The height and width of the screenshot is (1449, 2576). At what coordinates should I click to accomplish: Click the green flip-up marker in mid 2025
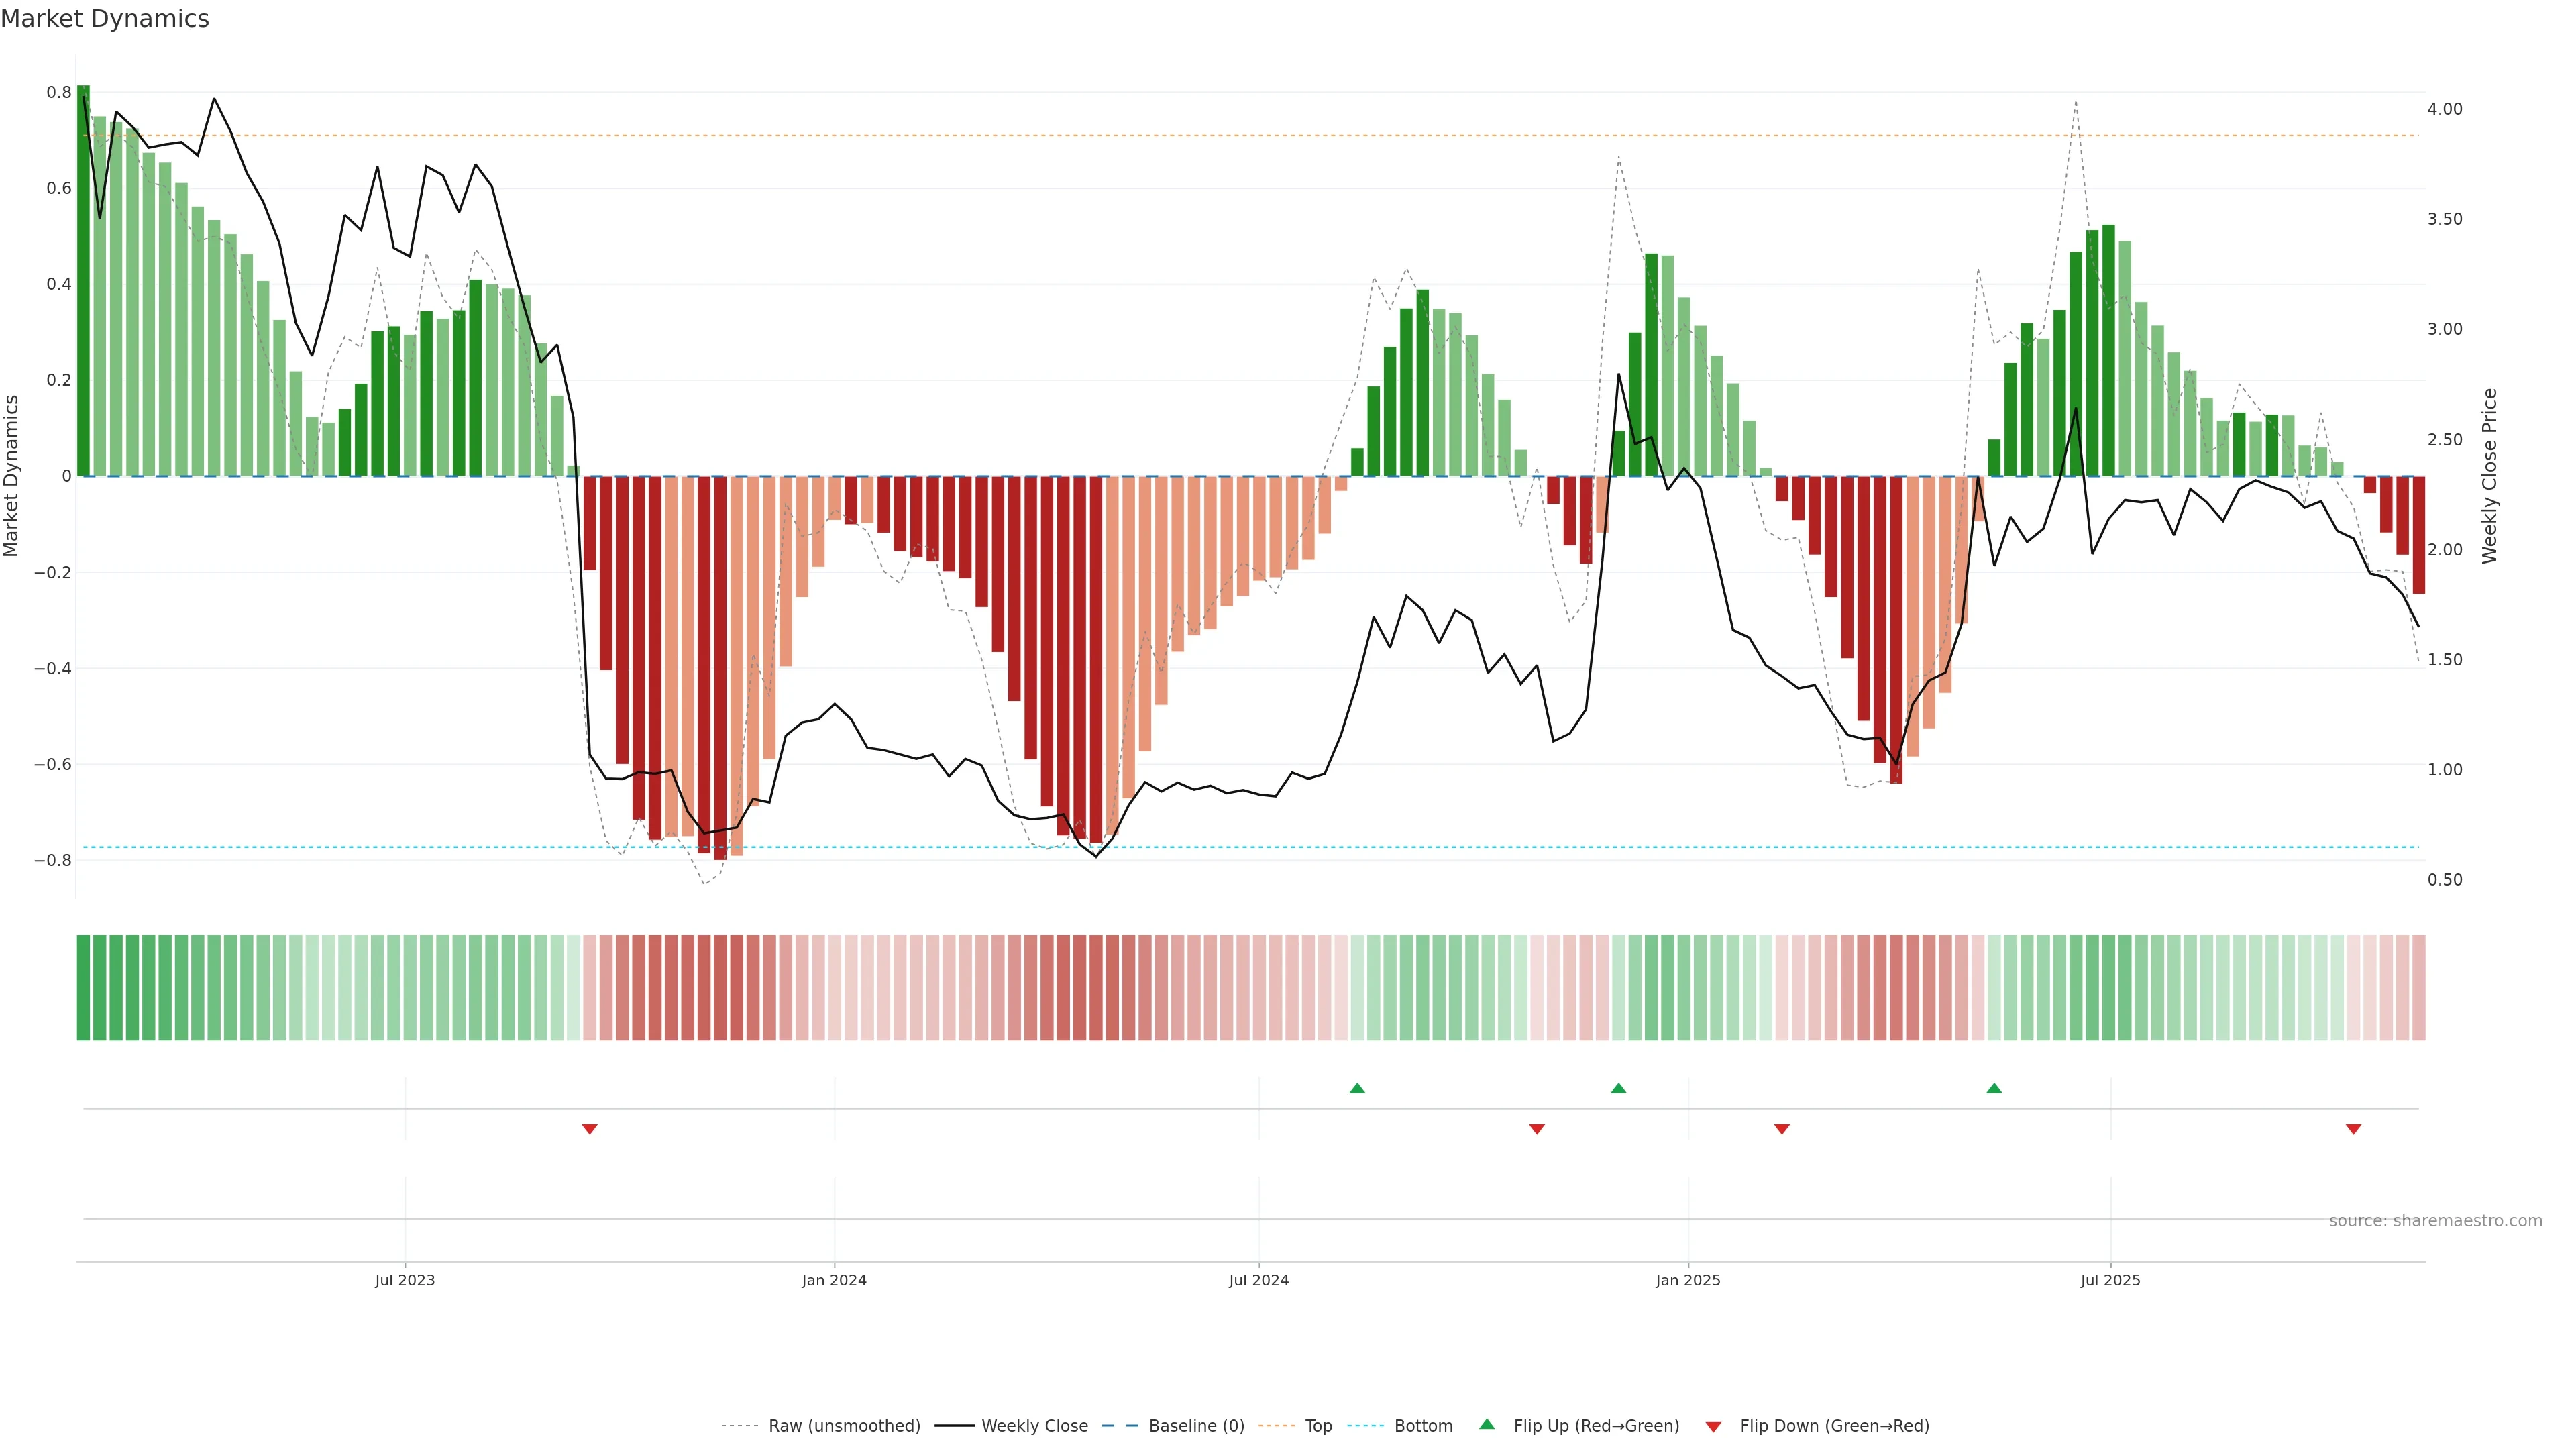point(1994,1088)
